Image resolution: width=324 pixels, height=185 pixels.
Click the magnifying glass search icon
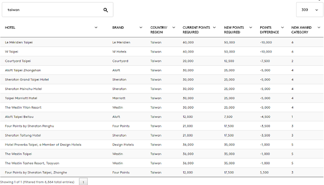click(x=106, y=10)
